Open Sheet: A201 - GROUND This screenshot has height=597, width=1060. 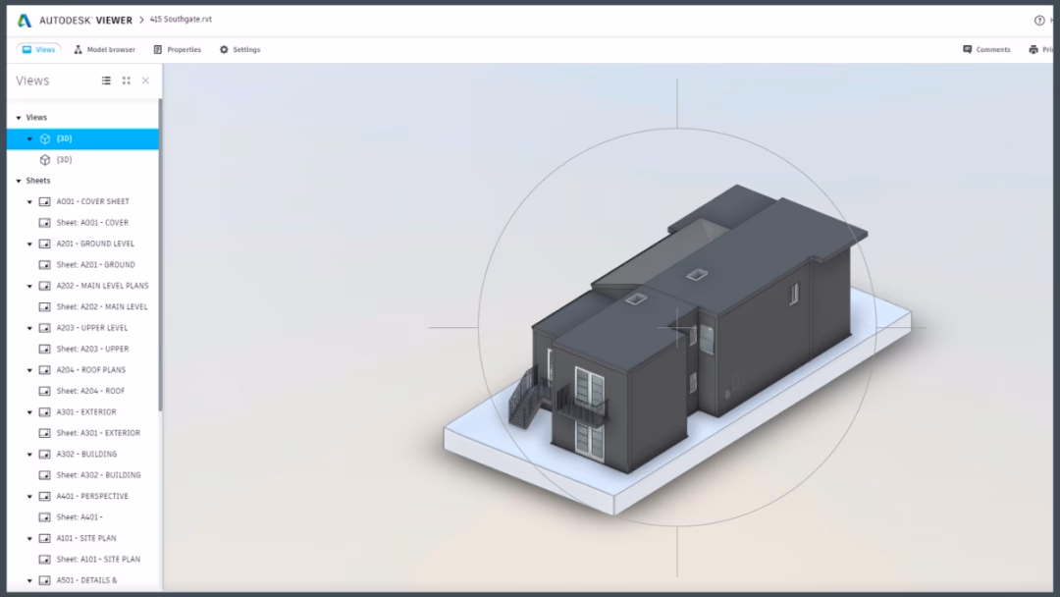[95, 265]
